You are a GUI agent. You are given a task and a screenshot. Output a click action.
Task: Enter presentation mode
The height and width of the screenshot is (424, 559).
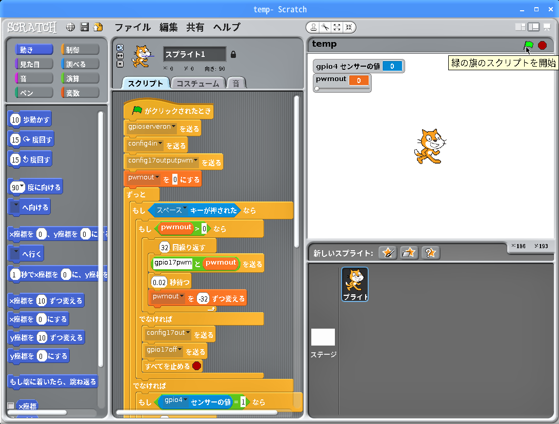(x=547, y=27)
